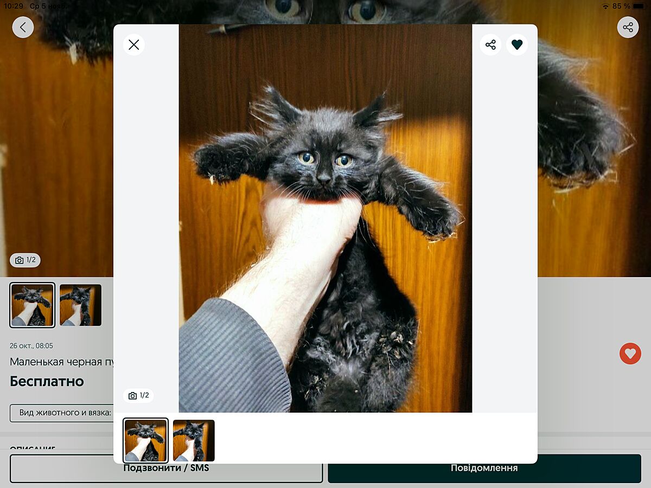Select second kitten thumbnail in the photo viewer
This screenshot has width=651, height=488.
pyautogui.click(x=194, y=440)
